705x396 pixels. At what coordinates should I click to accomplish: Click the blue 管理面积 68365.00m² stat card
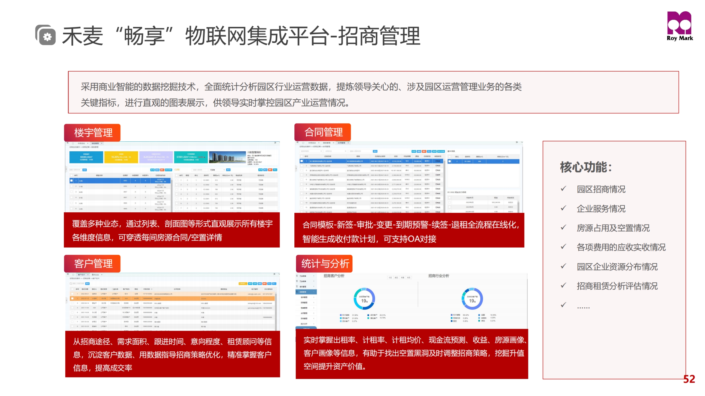[86, 157]
